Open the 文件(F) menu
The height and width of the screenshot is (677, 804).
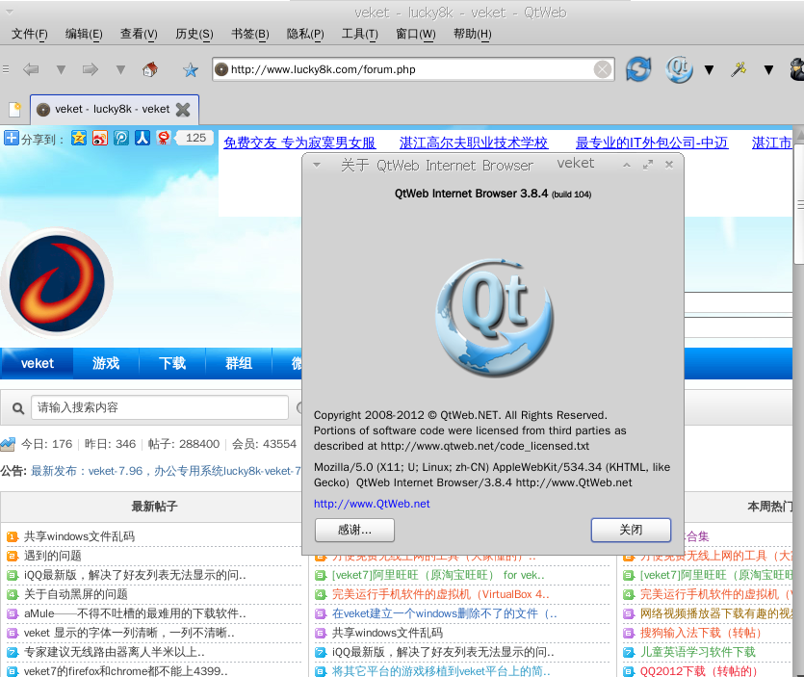tap(30, 34)
